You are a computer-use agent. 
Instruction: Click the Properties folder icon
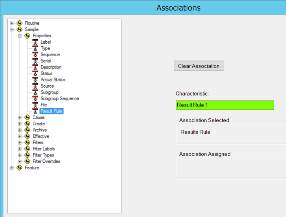[27, 36]
